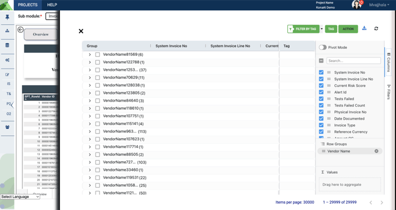The width and height of the screenshot is (396, 210).
Task: Open the O2 item in the left sidebar
Action: pos(9,114)
